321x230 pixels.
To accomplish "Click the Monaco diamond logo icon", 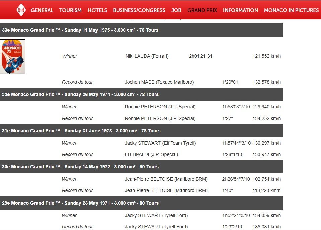I will pyautogui.click(x=21, y=10).
